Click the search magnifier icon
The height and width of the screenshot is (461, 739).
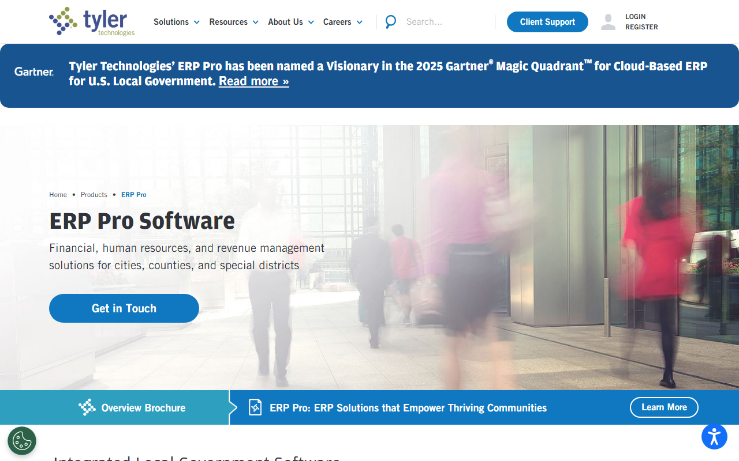coord(391,22)
